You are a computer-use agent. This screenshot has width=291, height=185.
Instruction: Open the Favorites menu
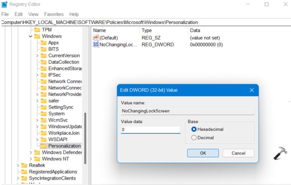click(54, 14)
